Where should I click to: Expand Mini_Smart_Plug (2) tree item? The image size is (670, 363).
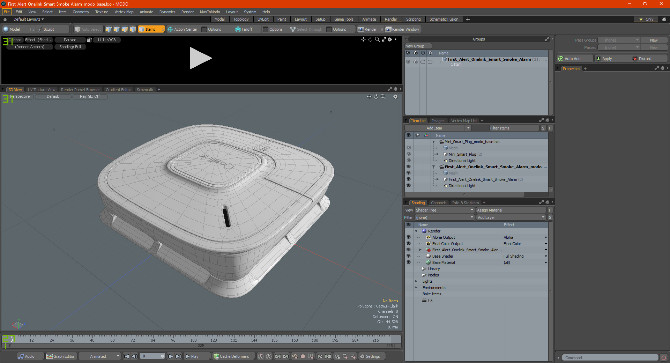438,154
